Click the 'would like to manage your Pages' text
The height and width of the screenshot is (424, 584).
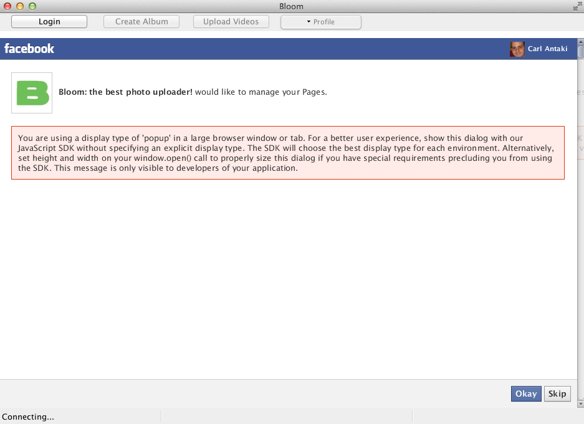[261, 92]
